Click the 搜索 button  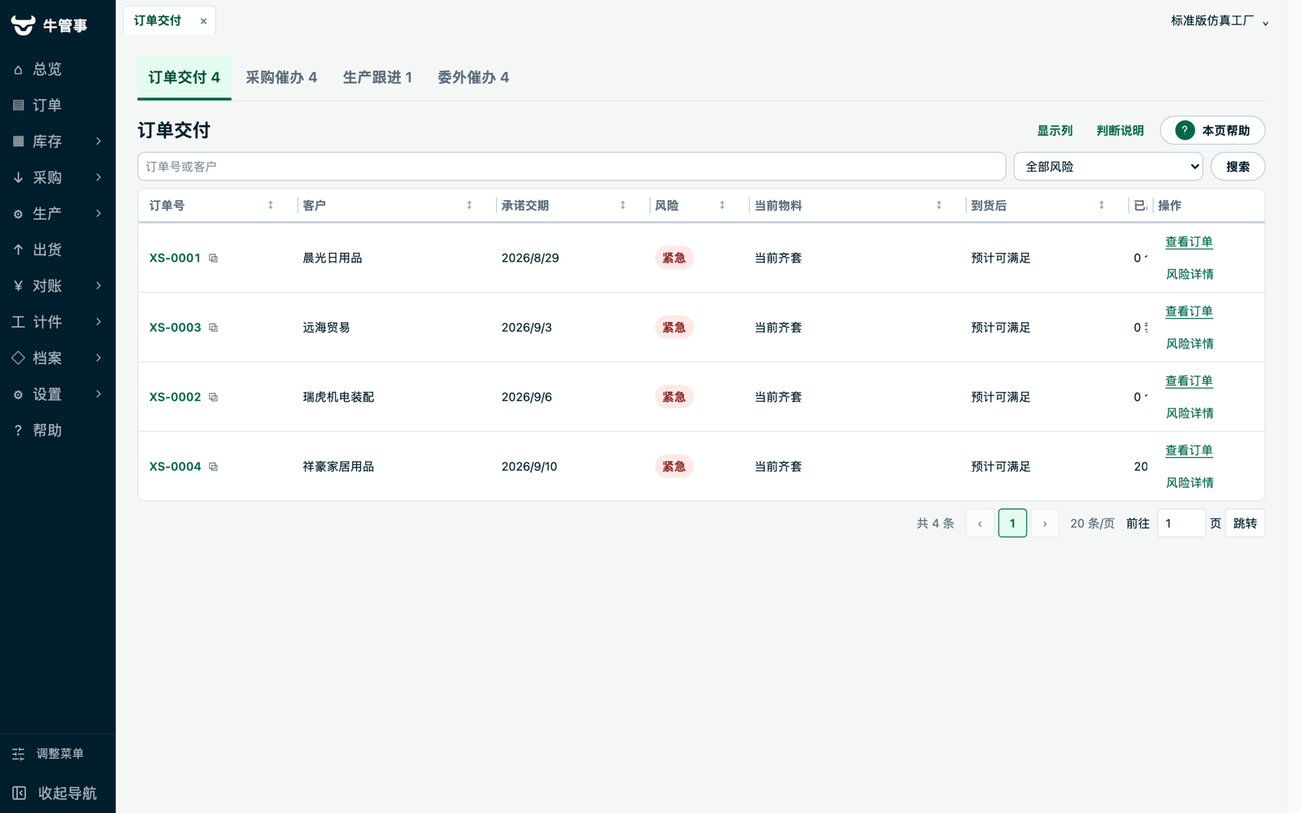point(1238,167)
